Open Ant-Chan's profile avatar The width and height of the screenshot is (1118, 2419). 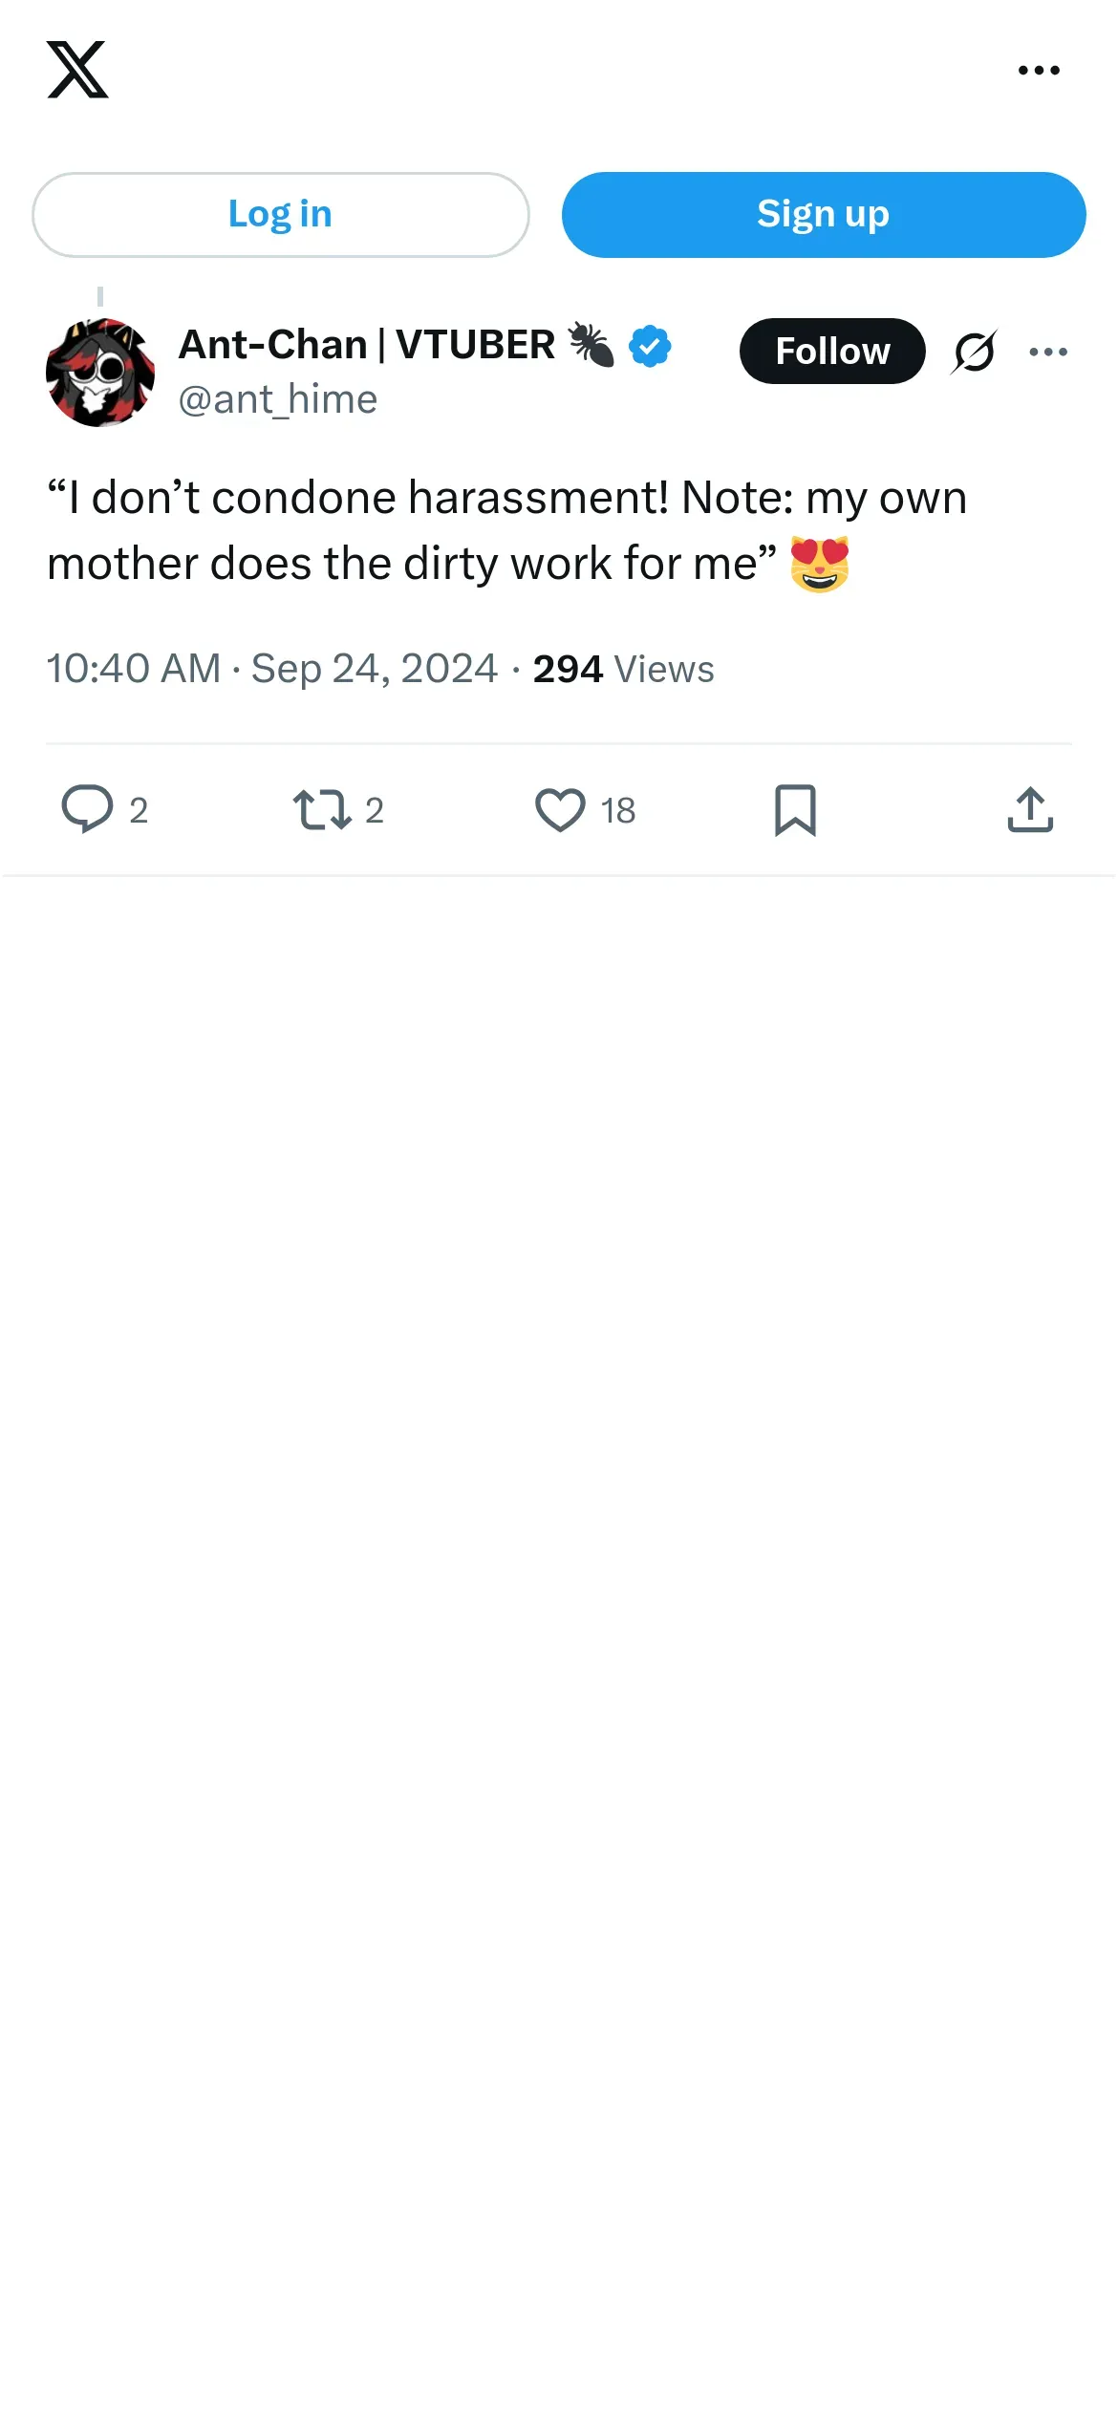[100, 372]
